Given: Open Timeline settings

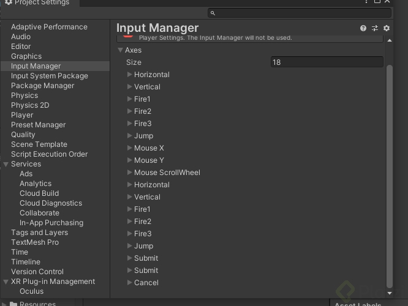Looking at the screenshot, I should coord(26,262).
